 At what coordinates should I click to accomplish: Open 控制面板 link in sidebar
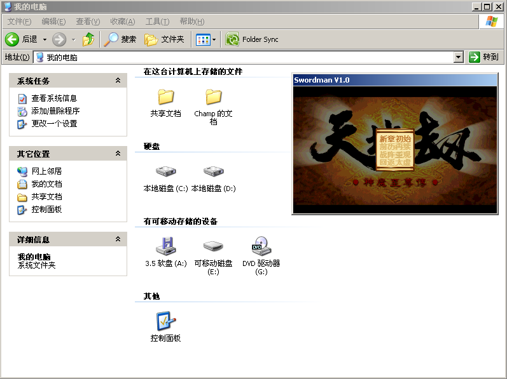pos(46,209)
